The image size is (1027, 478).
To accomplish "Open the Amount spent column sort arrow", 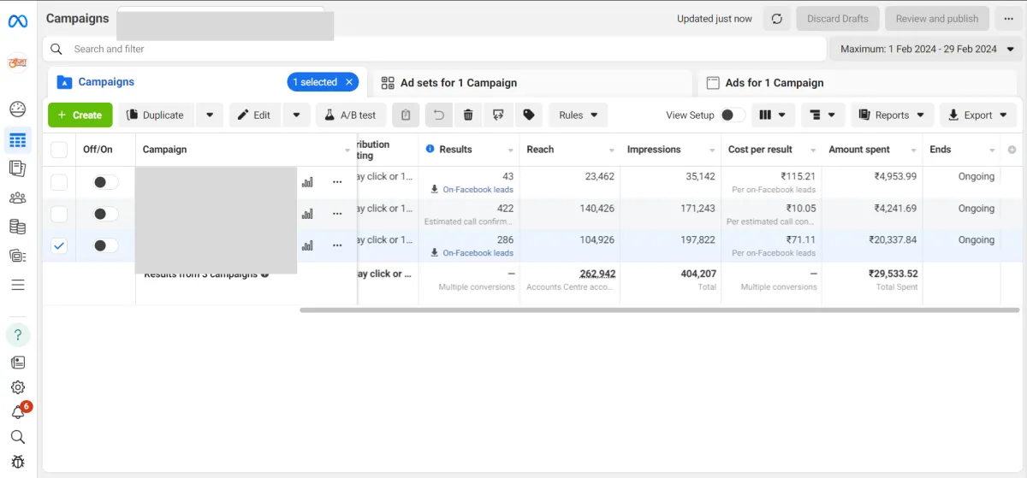I will tap(913, 150).
